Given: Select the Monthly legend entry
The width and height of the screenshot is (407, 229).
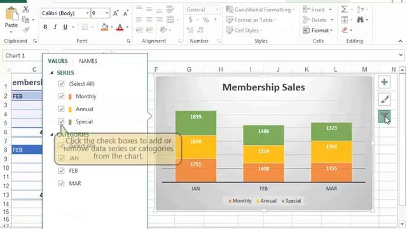Looking at the screenshot, I should 240,201.
